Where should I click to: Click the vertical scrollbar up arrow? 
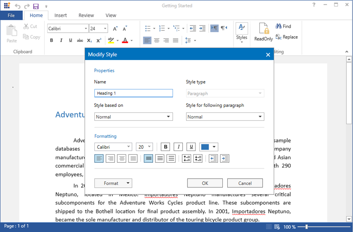pos(349,60)
